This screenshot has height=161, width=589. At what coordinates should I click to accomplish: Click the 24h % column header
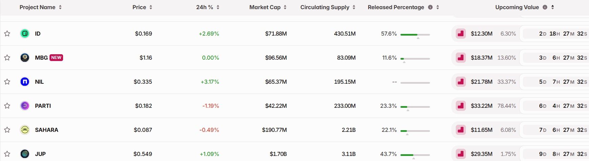click(204, 7)
